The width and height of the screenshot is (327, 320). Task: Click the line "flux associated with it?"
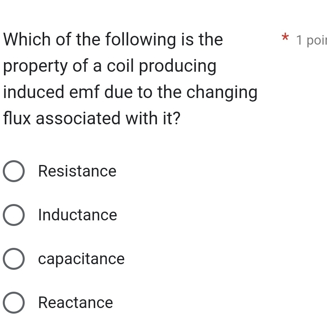click(91, 119)
